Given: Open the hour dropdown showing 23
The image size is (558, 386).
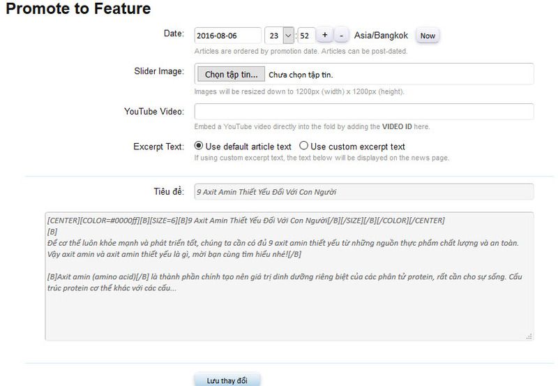Looking at the screenshot, I should coord(280,35).
